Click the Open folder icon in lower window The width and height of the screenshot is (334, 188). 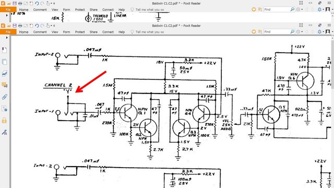click(9, 26)
